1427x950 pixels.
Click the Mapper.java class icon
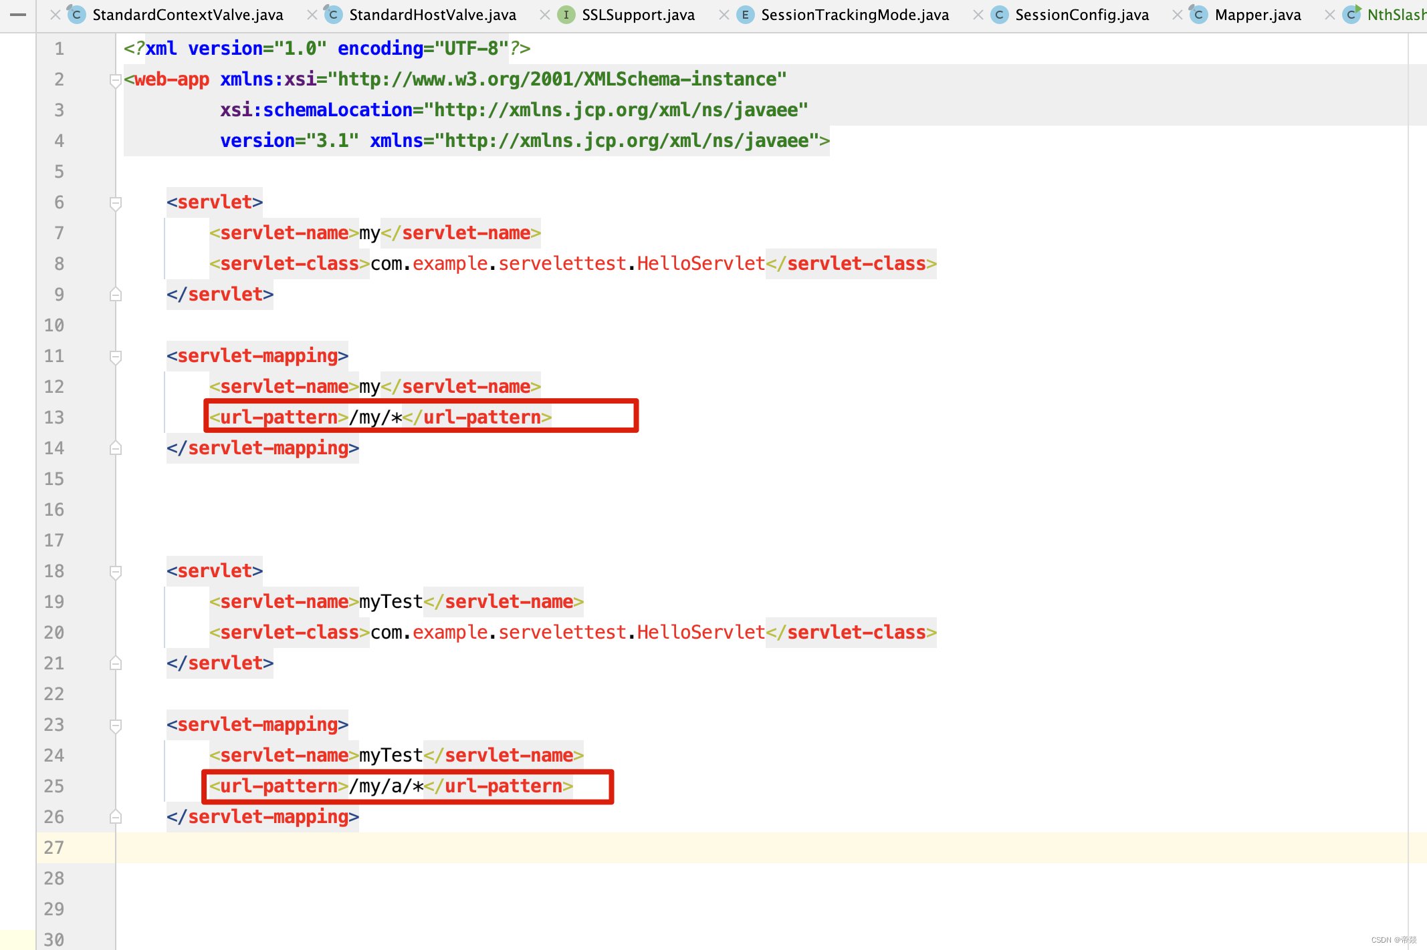tap(1198, 15)
